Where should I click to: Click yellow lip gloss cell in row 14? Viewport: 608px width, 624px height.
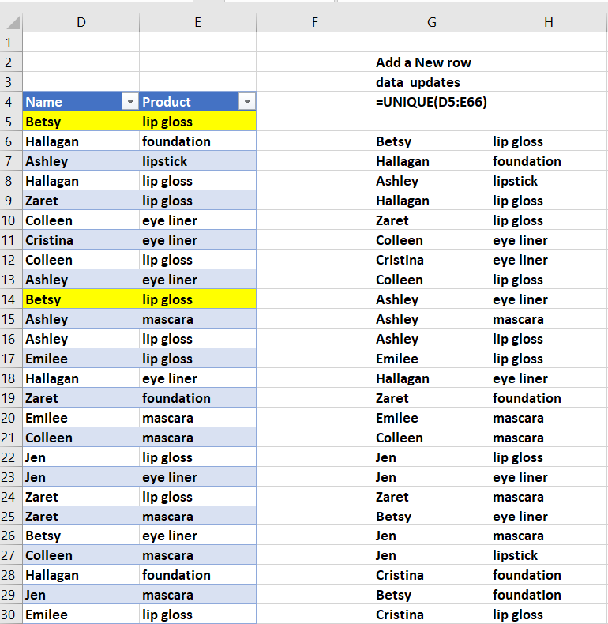pyautogui.click(x=197, y=299)
